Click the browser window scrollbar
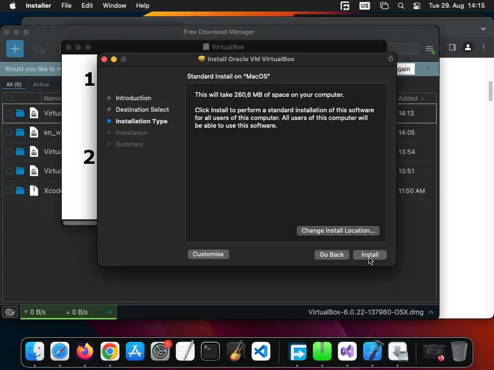 [491, 91]
